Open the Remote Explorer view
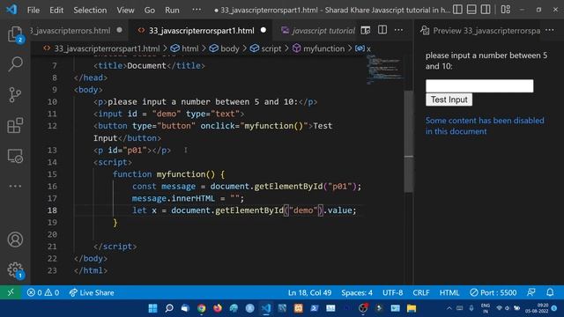564x317 pixels. pos(15,157)
